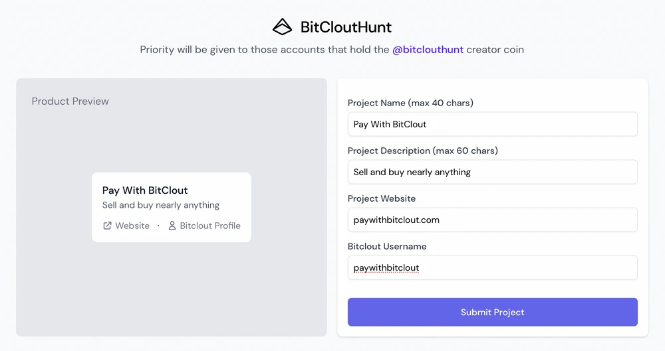Open the Website link in preview card

click(132, 226)
